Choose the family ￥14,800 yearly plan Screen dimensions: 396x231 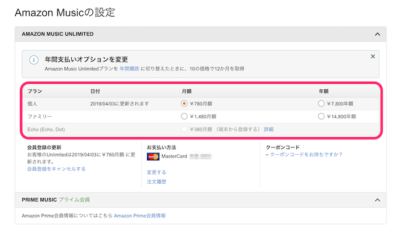pyautogui.click(x=321, y=117)
